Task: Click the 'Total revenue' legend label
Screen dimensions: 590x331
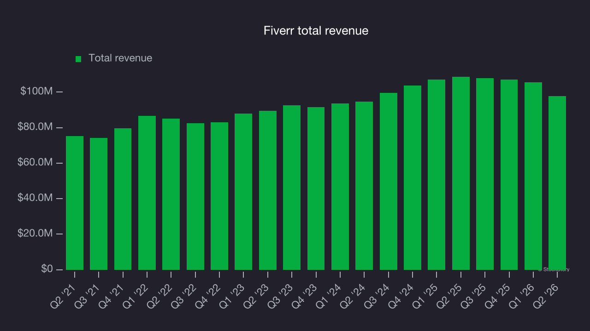Action: coord(120,58)
